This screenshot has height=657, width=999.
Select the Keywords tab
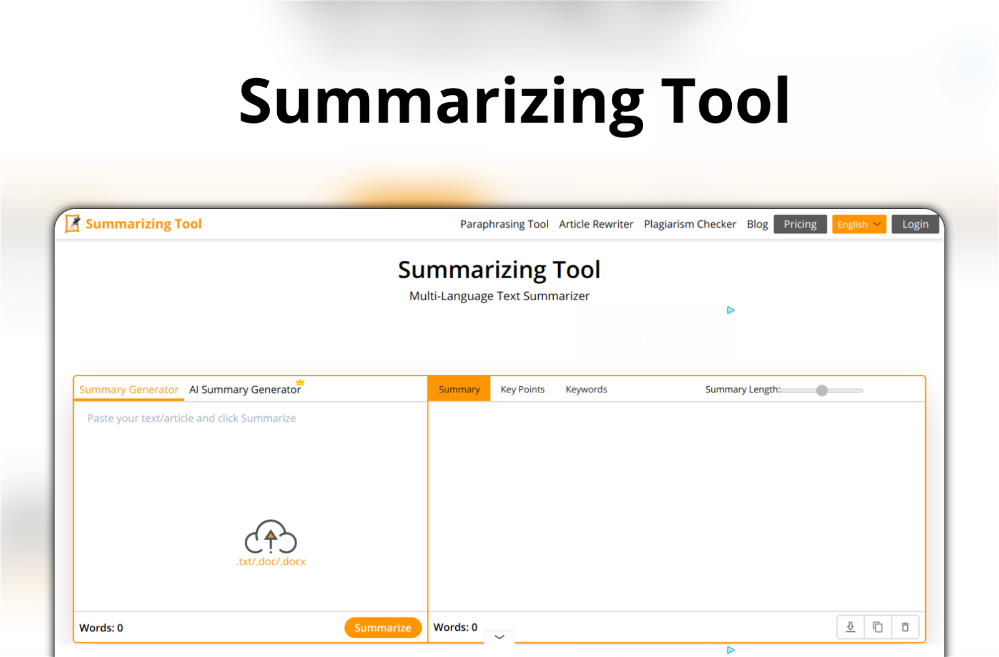pos(586,389)
